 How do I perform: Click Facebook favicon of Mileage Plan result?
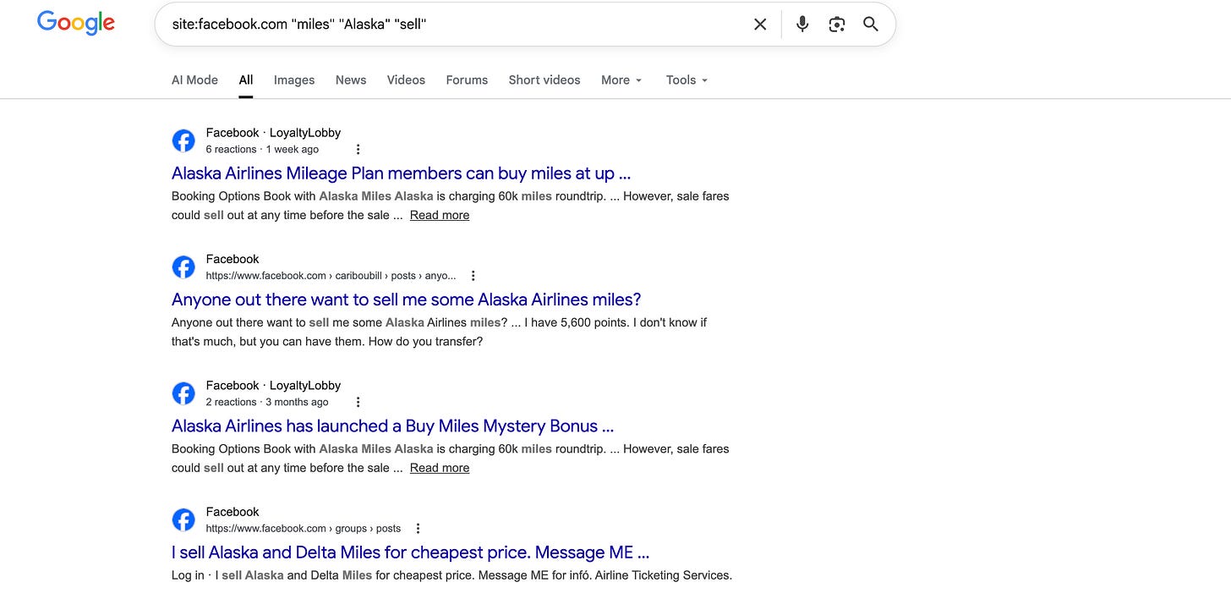[183, 140]
